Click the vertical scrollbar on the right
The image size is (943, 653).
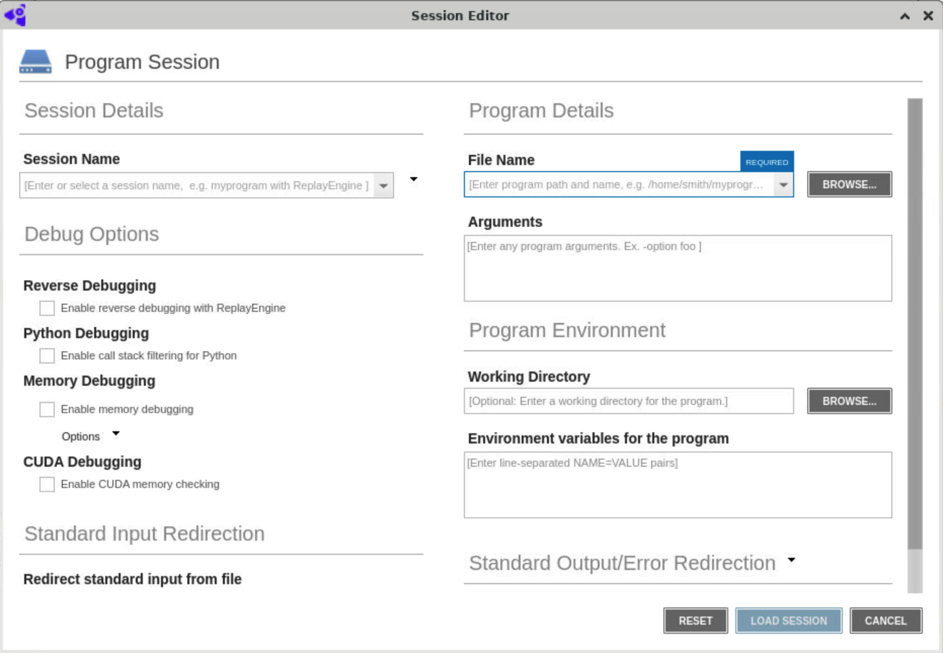point(915,324)
